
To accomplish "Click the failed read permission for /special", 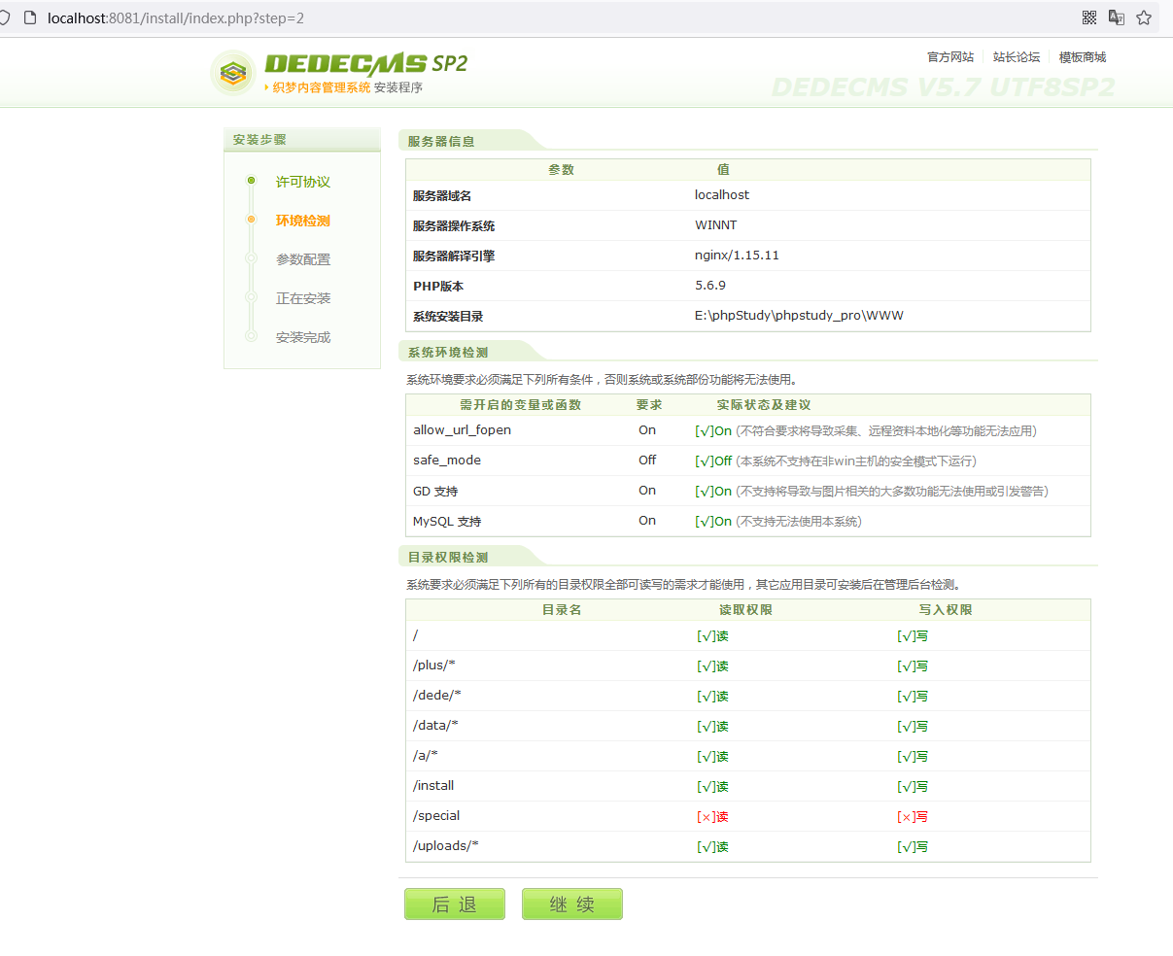I will 712,816.
